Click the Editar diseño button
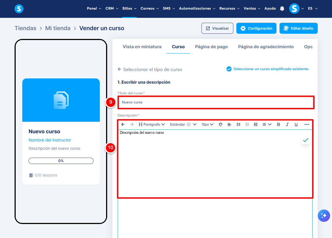Image resolution: width=332 pixels, height=238 pixels. pos(298,28)
